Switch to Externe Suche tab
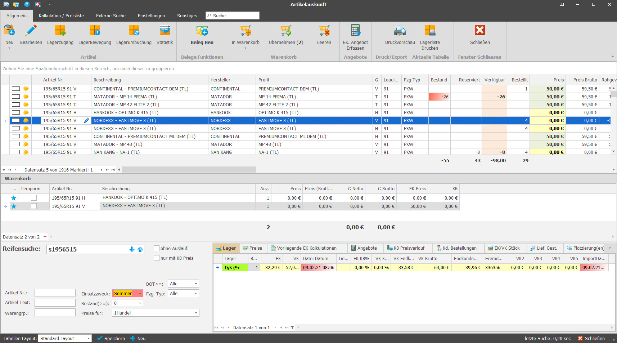This screenshot has height=343, width=617. tap(111, 15)
